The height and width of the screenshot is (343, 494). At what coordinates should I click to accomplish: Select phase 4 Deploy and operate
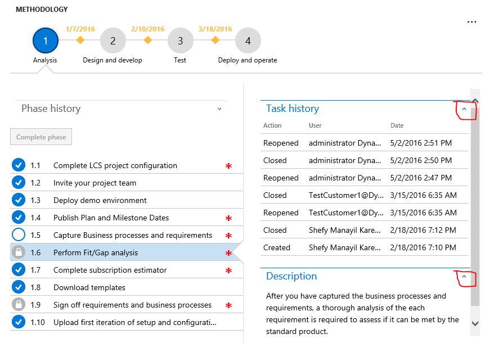[248, 40]
